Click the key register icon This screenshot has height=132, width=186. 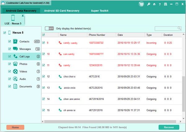point(148,4)
